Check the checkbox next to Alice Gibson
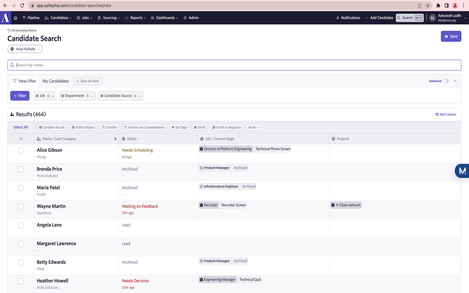Image resolution: width=469 pixels, height=293 pixels. (21, 151)
